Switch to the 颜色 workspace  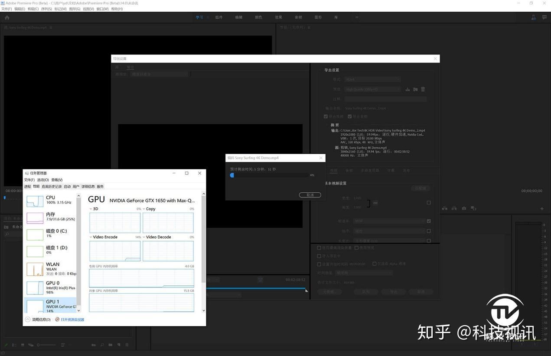coord(258,17)
